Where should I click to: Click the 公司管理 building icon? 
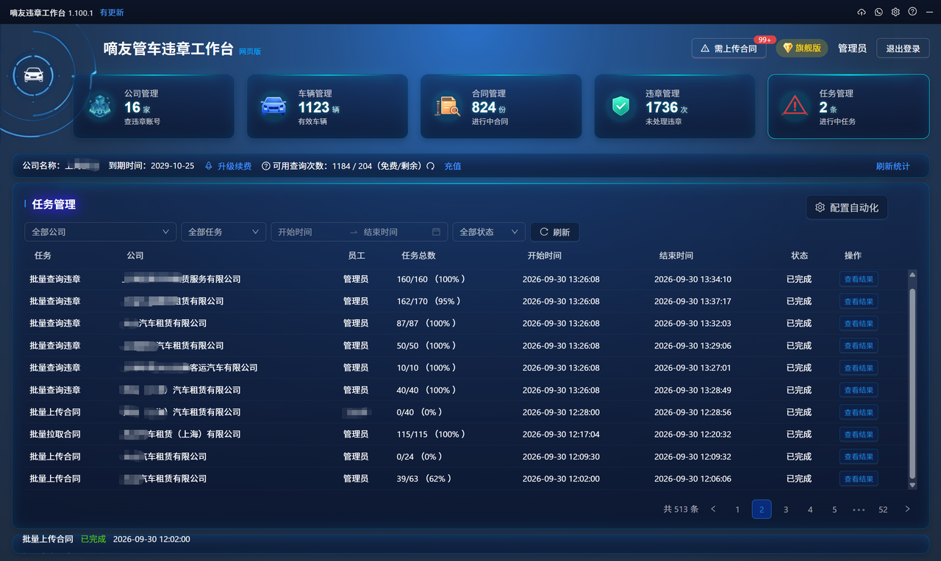click(x=100, y=106)
